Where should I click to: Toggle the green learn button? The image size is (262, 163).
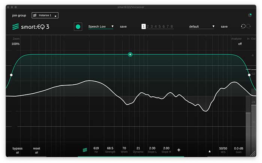point(78,27)
